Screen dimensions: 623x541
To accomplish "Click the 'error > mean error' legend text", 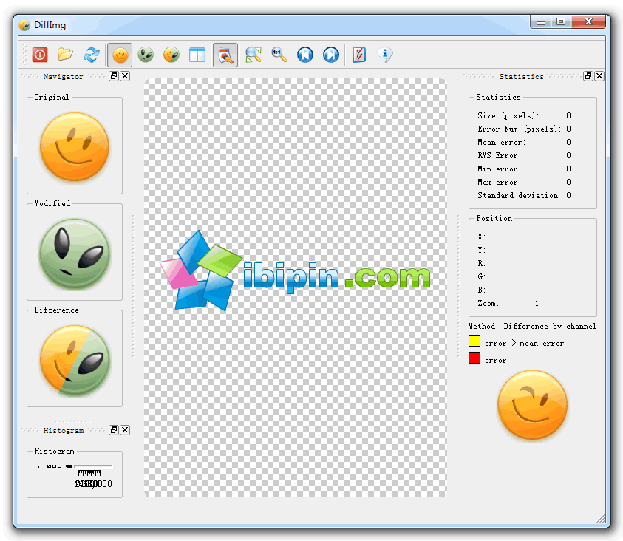I will point(524,343).
